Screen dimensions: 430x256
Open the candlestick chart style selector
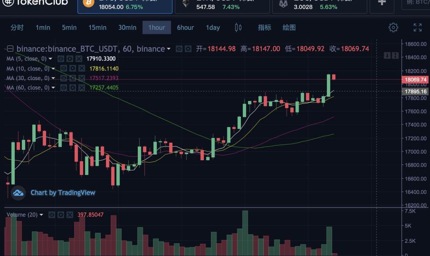tap(238, 27)
